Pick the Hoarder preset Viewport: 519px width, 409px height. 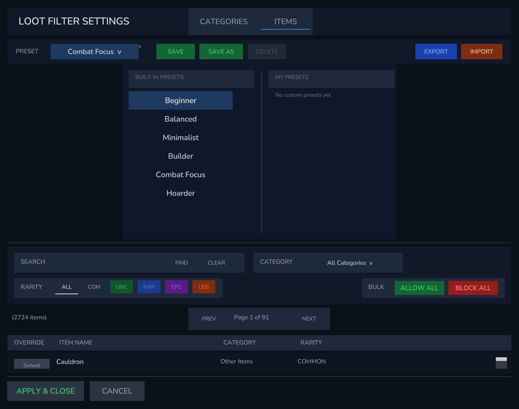180,193
